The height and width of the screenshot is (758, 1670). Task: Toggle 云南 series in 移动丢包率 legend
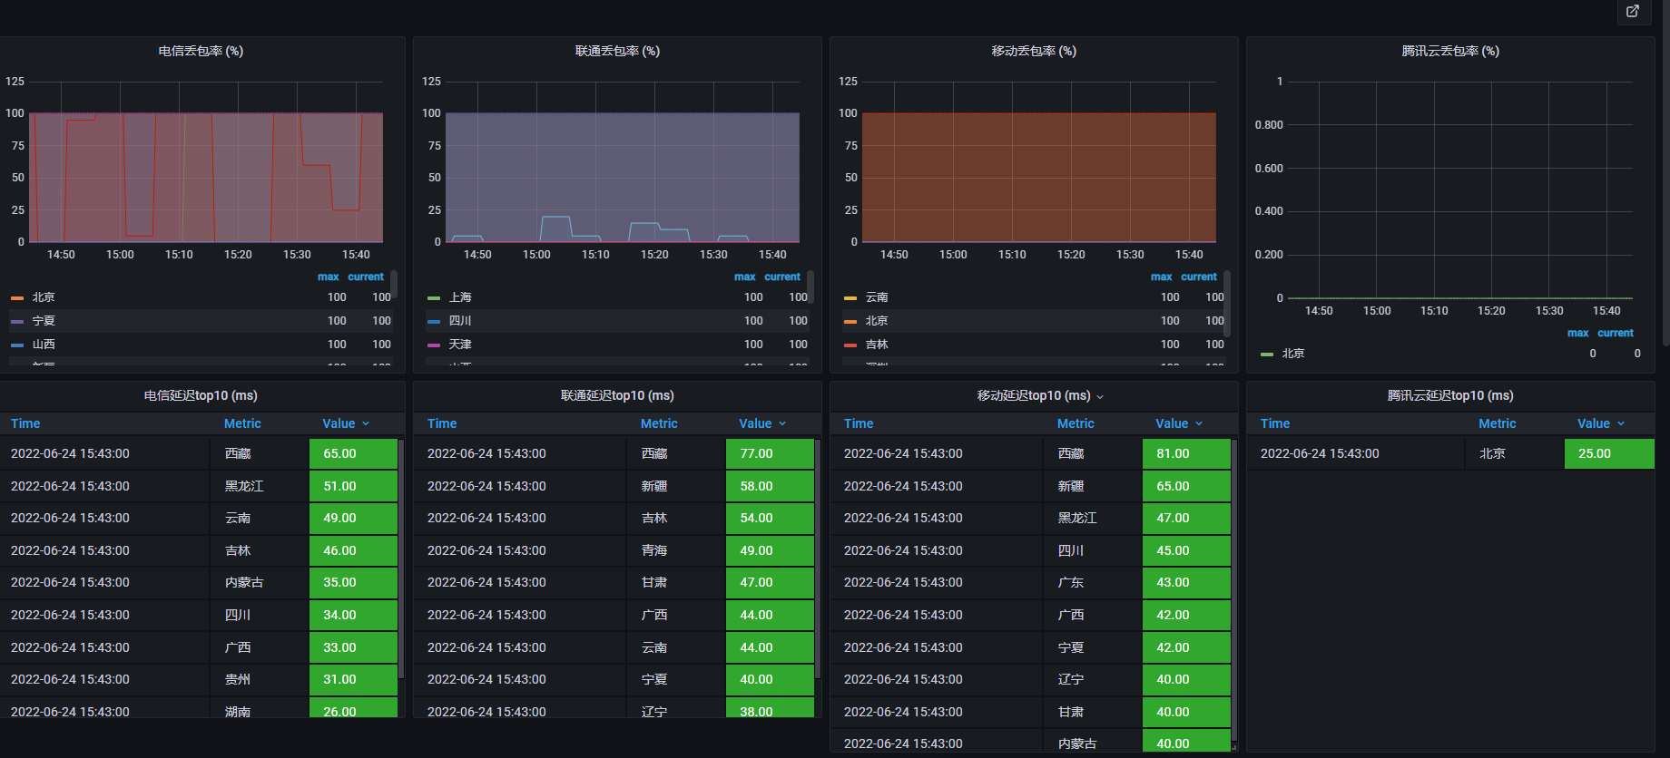877,297
